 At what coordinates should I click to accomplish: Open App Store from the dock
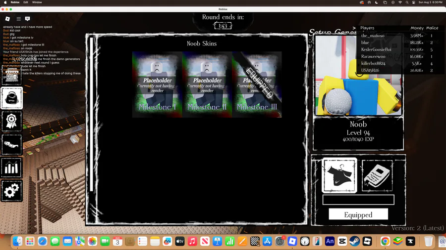[x=267, y=241]
